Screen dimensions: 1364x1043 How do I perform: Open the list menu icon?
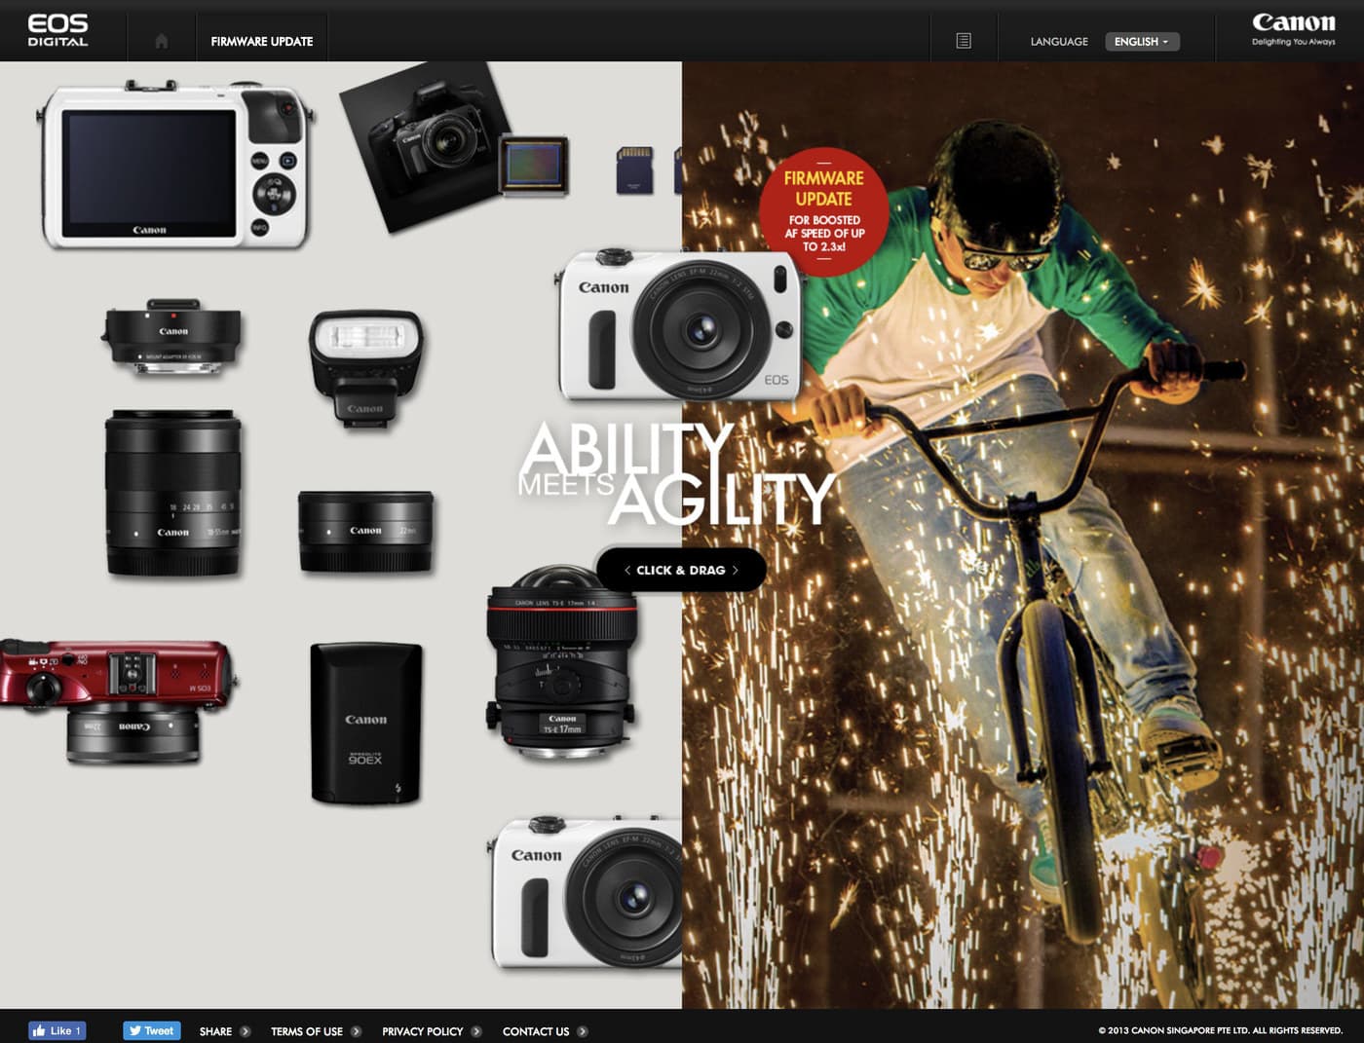pos(964,41)
